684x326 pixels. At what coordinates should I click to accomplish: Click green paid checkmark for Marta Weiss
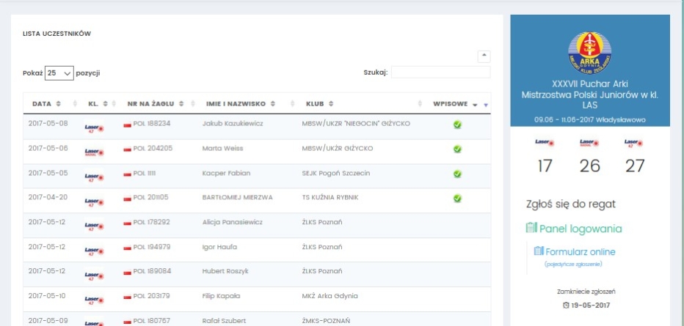(457, 149)
